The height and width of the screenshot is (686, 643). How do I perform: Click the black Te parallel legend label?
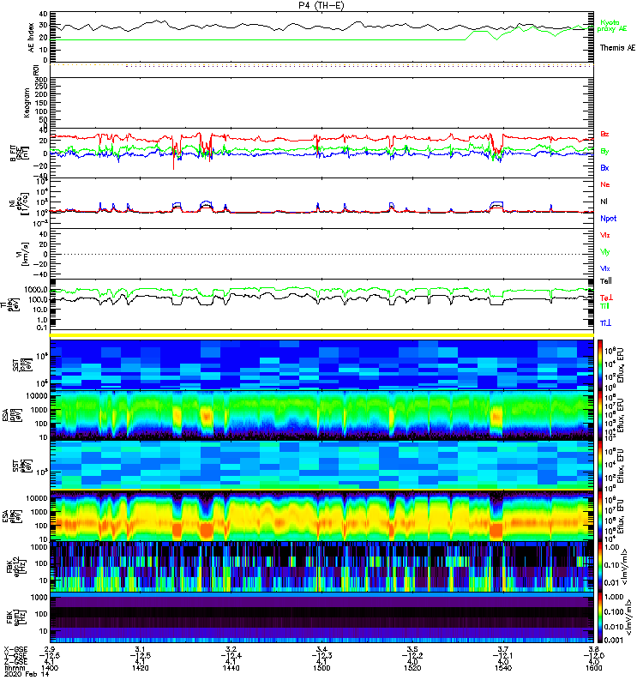point(606,281)
